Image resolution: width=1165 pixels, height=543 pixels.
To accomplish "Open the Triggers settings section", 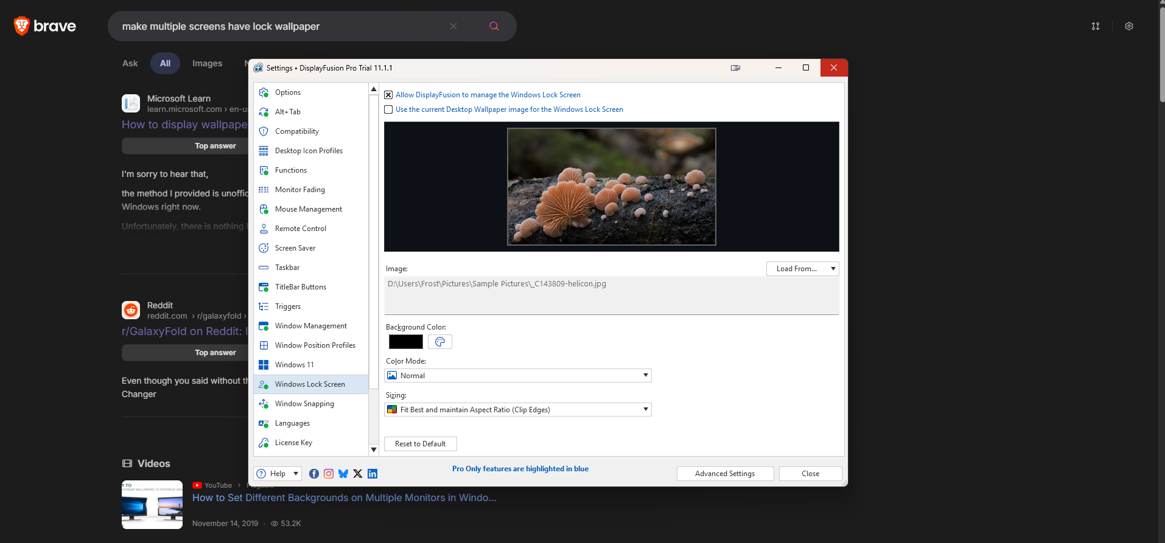I will (x=288, y=306).
